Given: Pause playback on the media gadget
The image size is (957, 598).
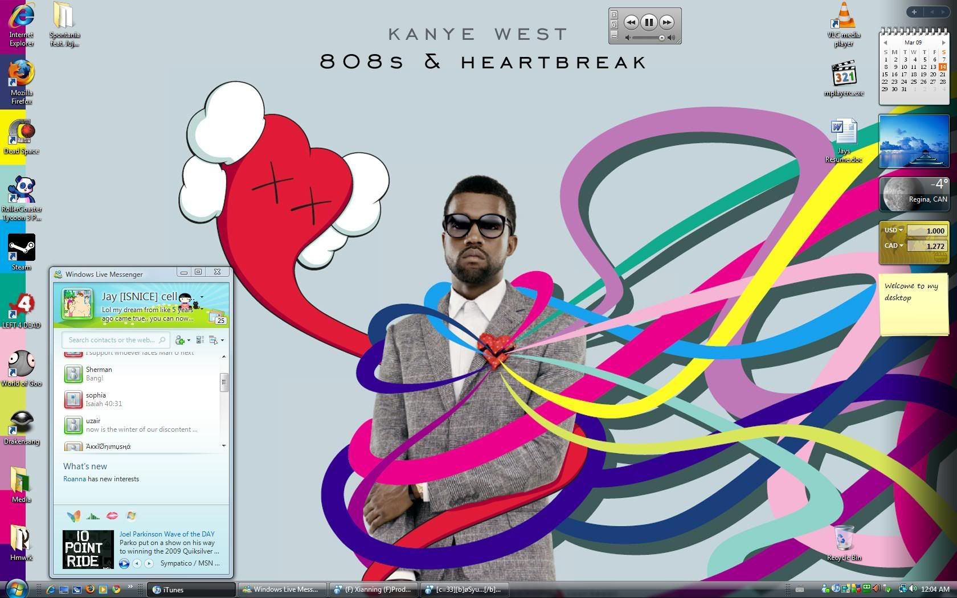Looking at the screenshot, I should click(648, 22).
